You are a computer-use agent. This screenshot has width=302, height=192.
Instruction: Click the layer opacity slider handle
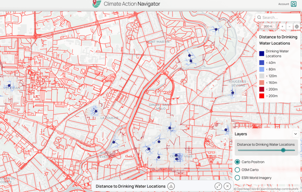(283, 150)
